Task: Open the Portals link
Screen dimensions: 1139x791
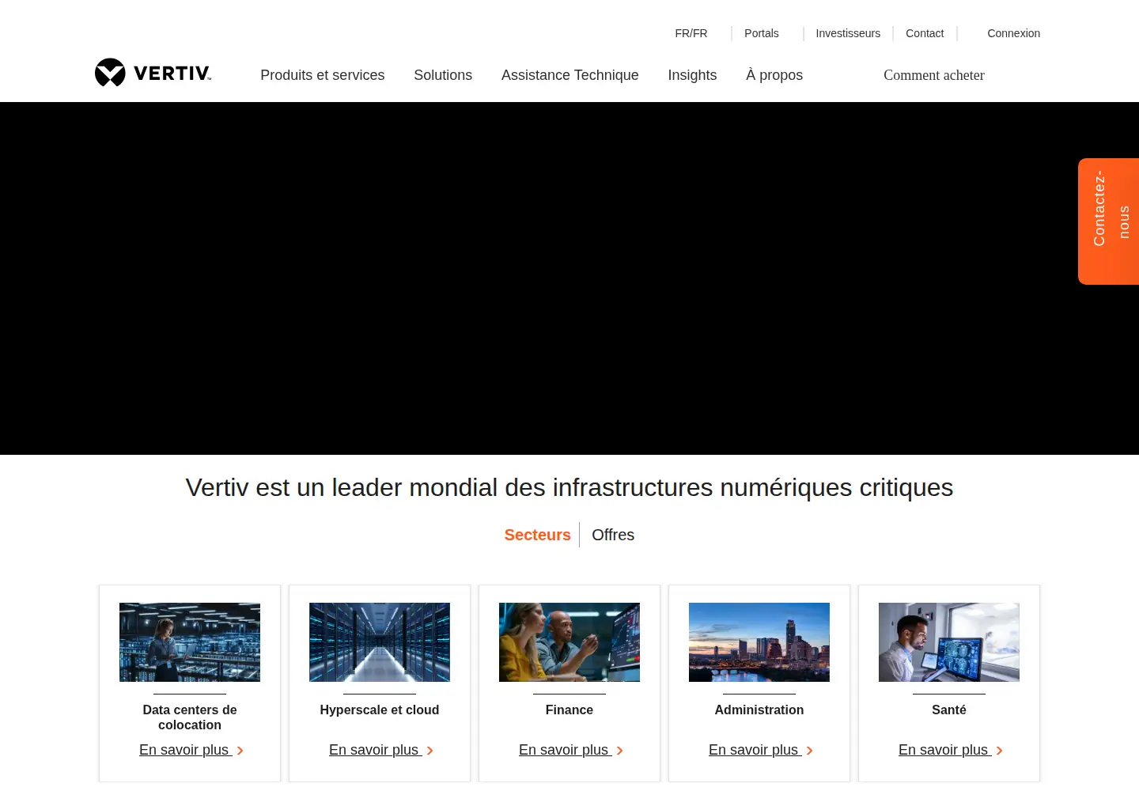Action: [762, 33]
